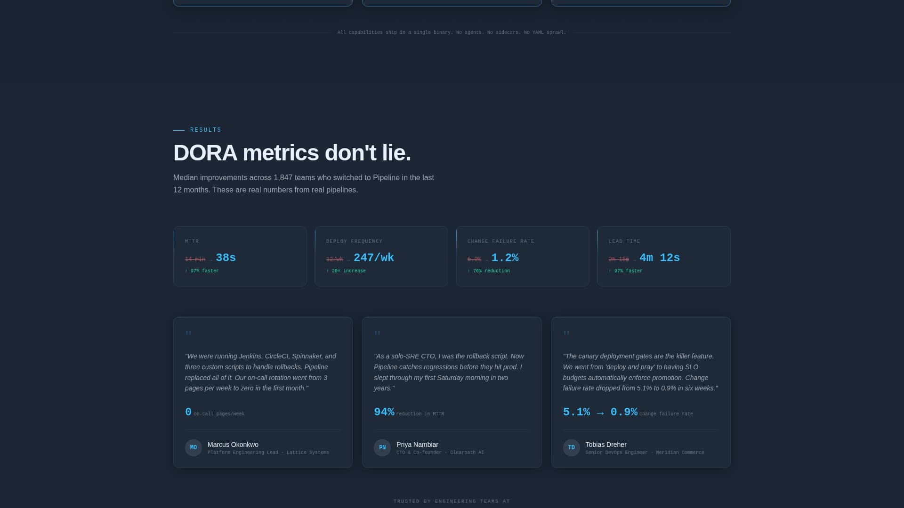The image size is (904, 508).
Task: Click the 0 on-call pages/week stat
Action: 215,412
